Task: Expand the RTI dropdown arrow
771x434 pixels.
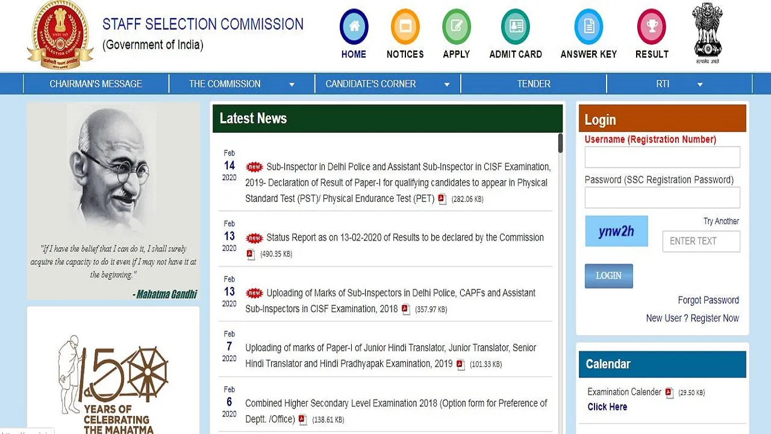Action: (x=700, y=85)
